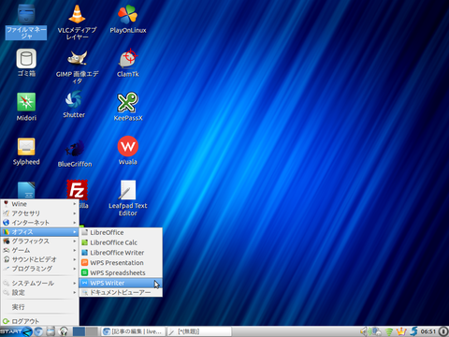This screenshot has height=337, width=449.
Task: Select WPS Writer in the Office submenu
Action: tap(121, 283)
